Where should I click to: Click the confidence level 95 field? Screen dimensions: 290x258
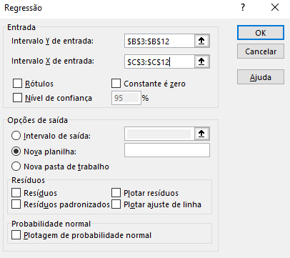(x=126, y=98)
